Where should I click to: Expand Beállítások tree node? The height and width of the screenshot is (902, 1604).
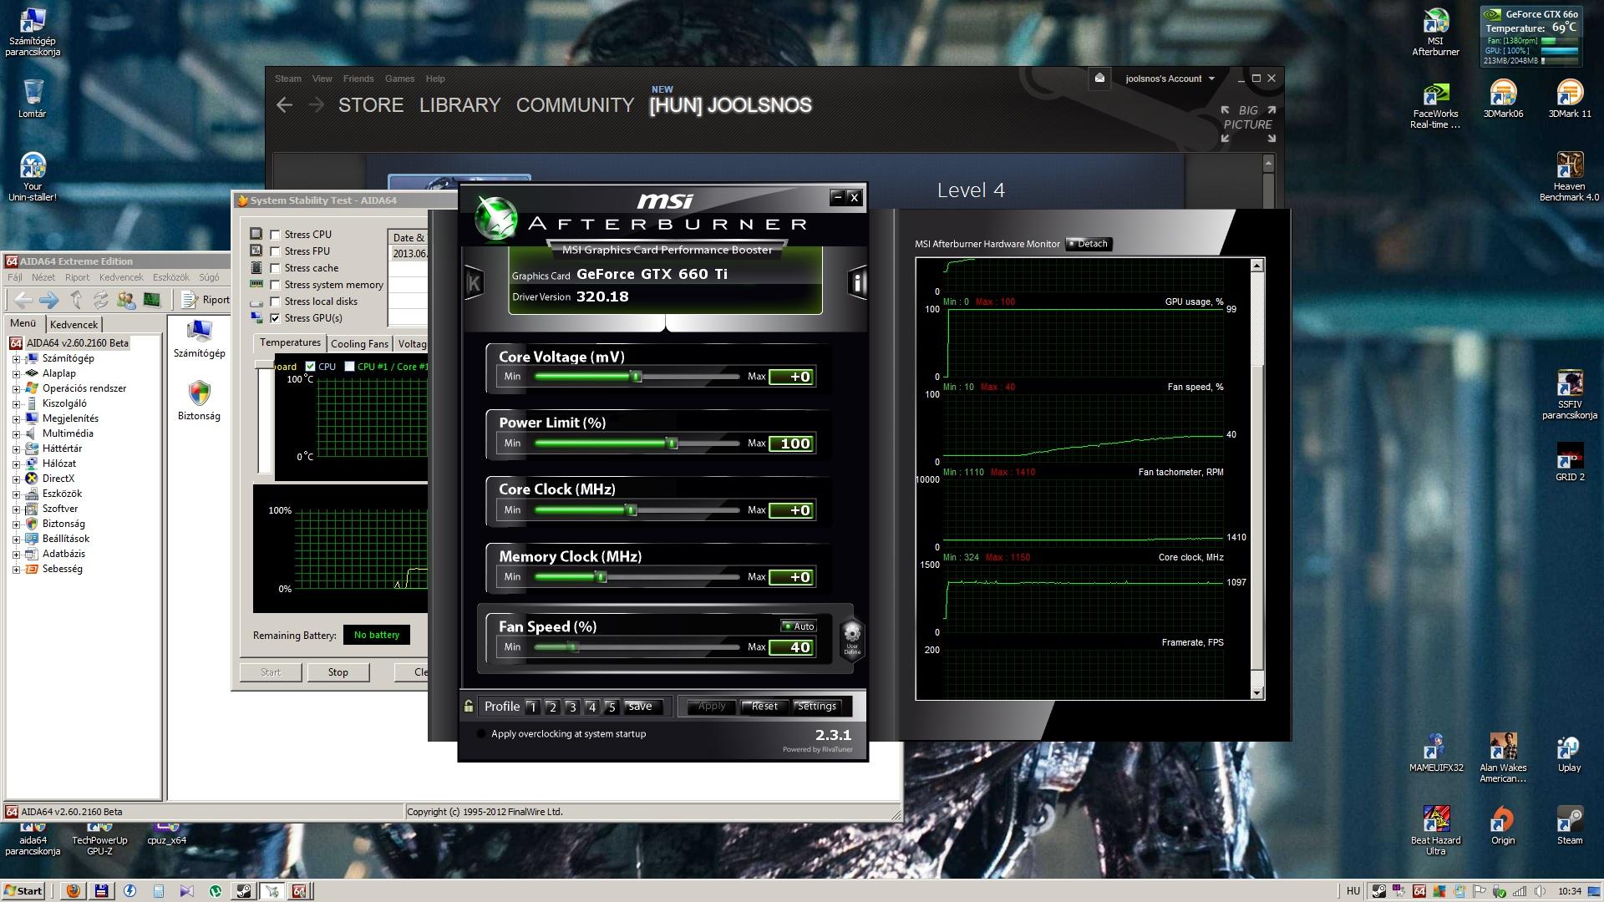[x=16, y=540]
